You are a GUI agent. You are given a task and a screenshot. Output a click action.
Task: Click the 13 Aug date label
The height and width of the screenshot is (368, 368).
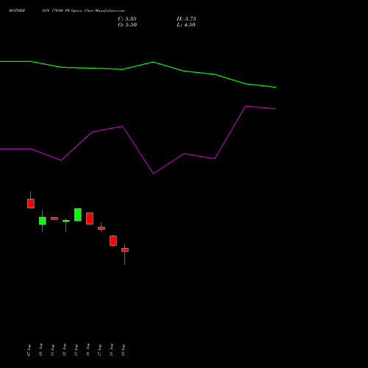click(x=76, y=350)
